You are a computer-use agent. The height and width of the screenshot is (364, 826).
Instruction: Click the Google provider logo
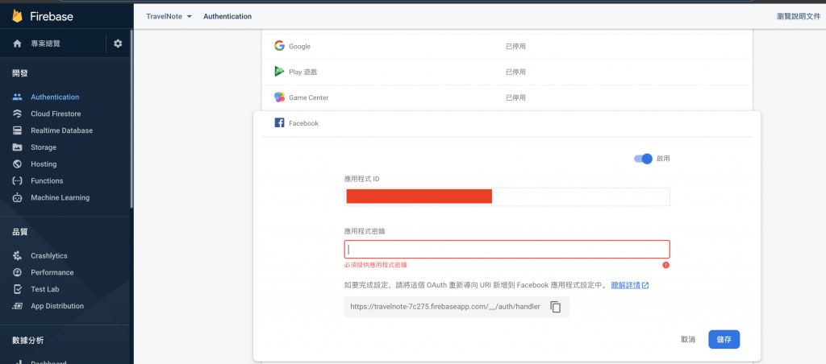tap(279, 46)
